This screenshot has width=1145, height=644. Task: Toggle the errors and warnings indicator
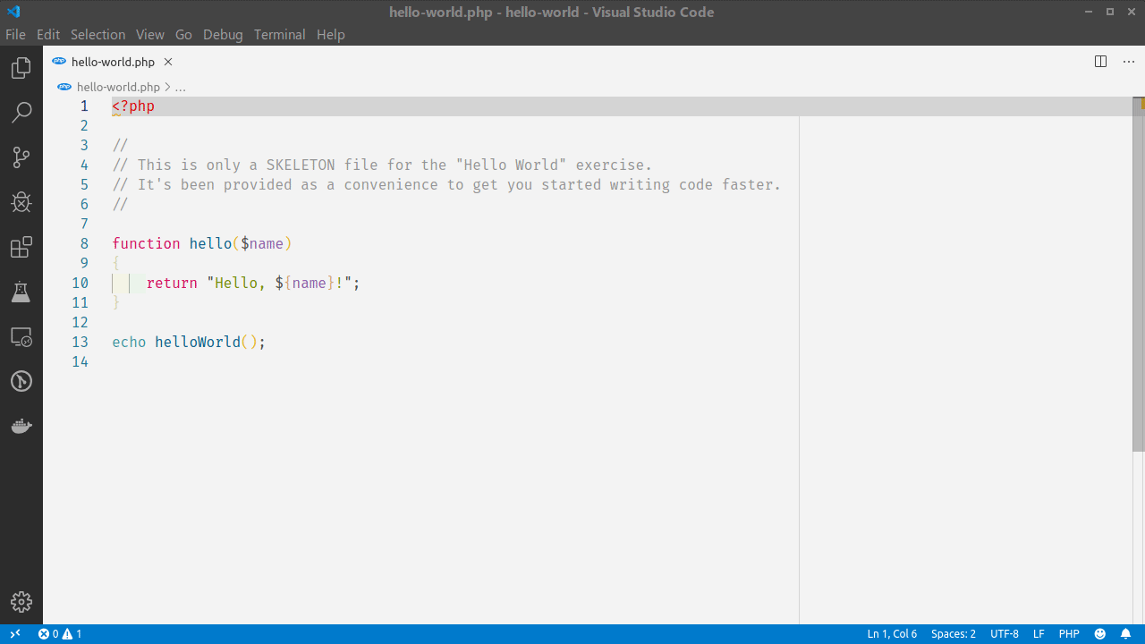[x=59, y=633]
